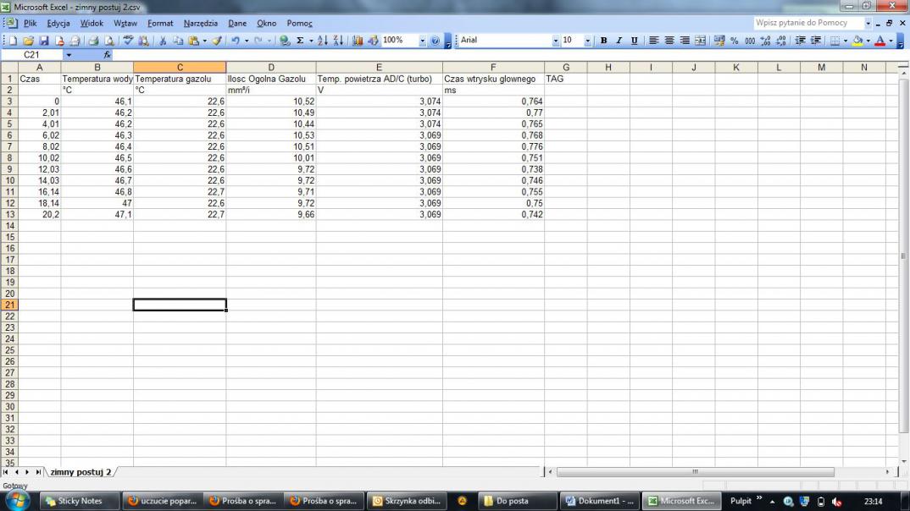
Task: Switch to 'Skrzynka odbi...' taskbar button
Action: (x=407, y=501)
